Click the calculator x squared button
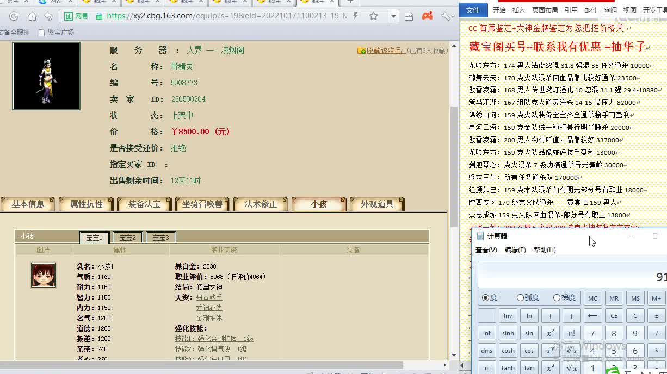The width and height of the screenshot is (667, 374). 550,333
